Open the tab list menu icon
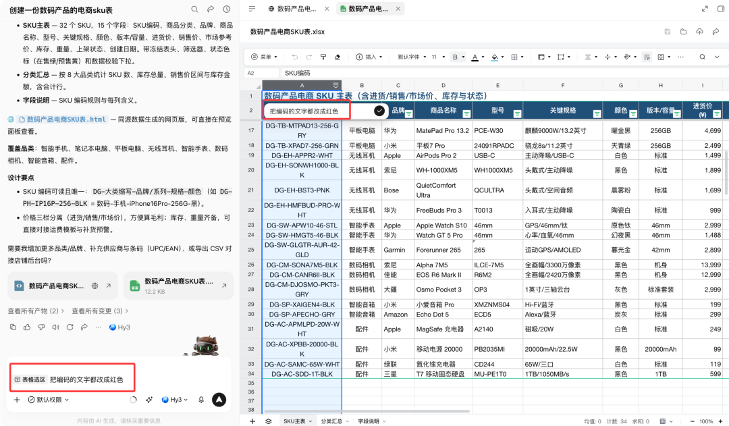Screen dimensions: 729x426 pos(252,8)
